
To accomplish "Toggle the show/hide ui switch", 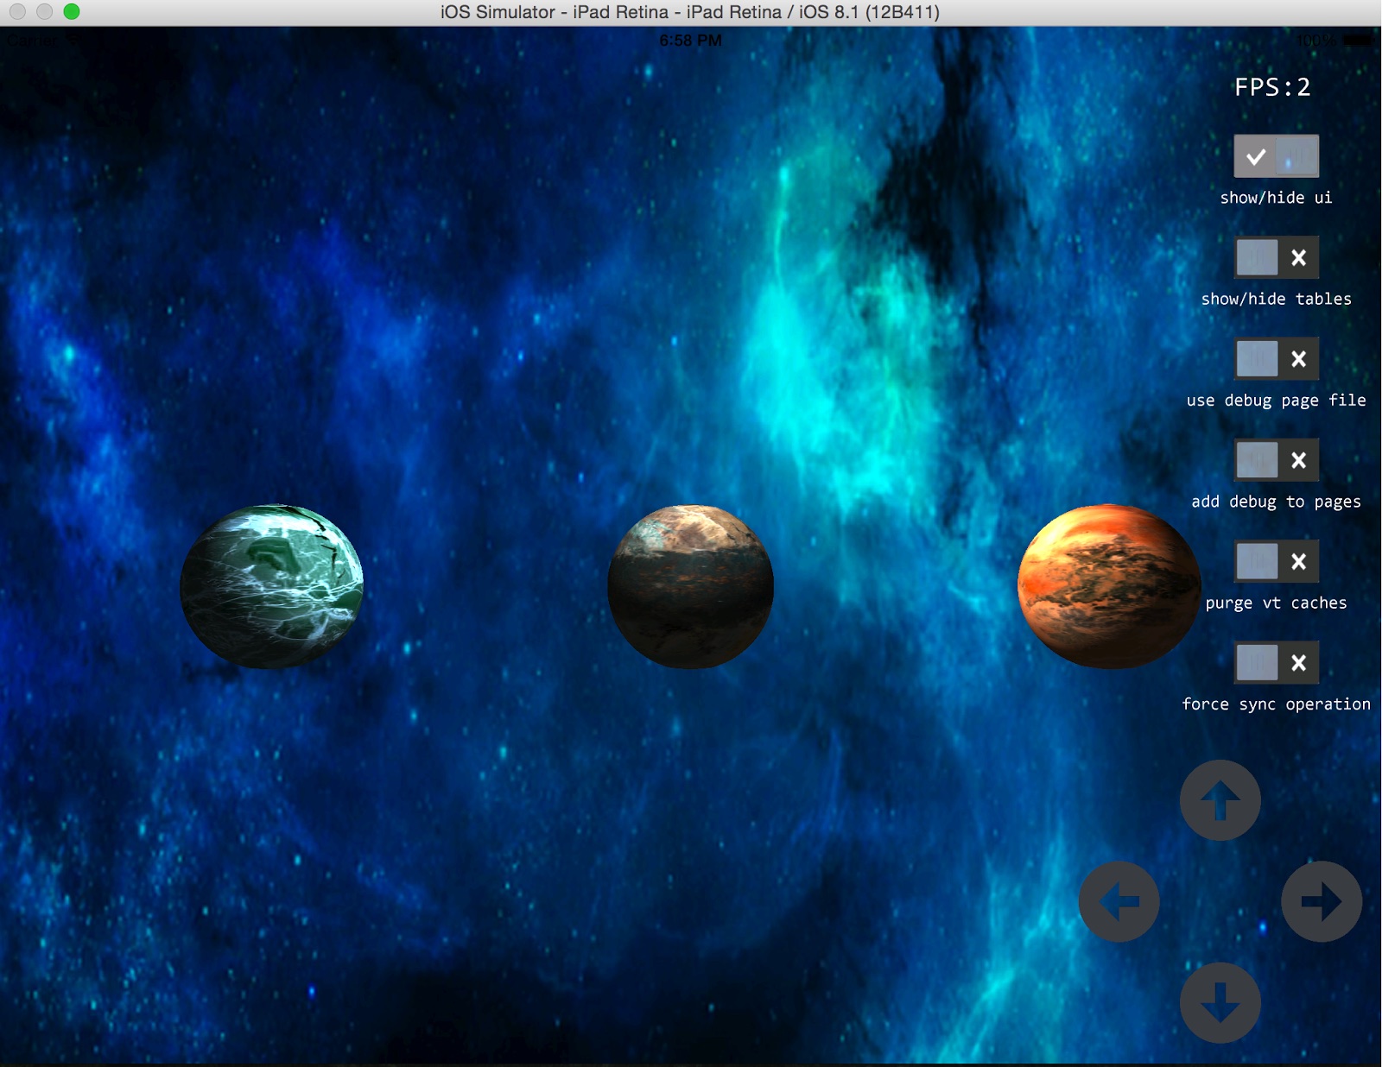I will click(x=1277, y=156).
